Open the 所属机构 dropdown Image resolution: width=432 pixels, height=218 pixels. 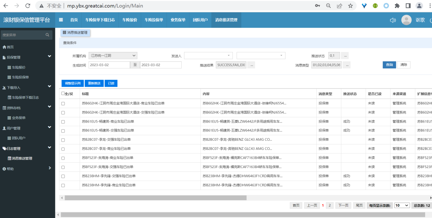(x=113, y=55)
